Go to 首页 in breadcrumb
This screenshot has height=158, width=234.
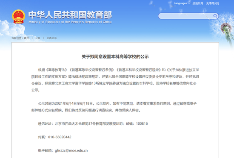click(x=26, y=38)
